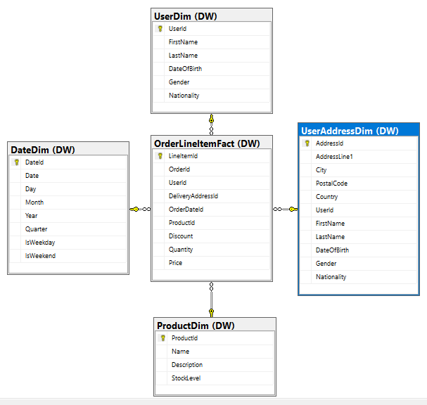Select the IsWeekend column in DateDim

pos(68,256)
